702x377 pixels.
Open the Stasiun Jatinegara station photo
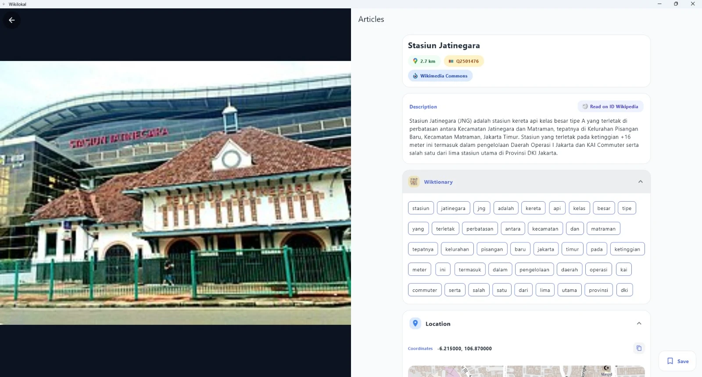[x=175, y=193]
